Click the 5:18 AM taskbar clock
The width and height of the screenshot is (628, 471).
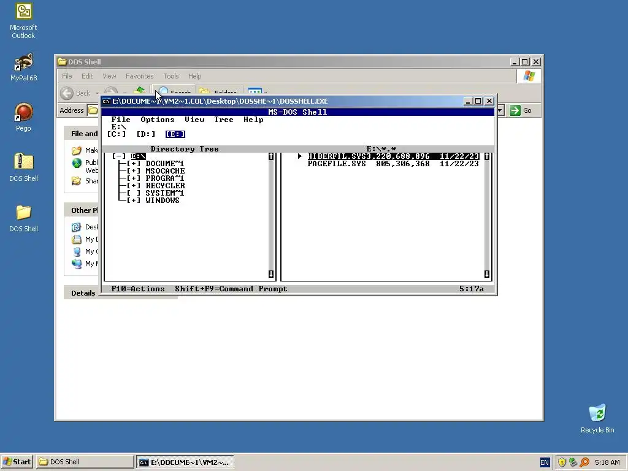[x=607, y=462]
